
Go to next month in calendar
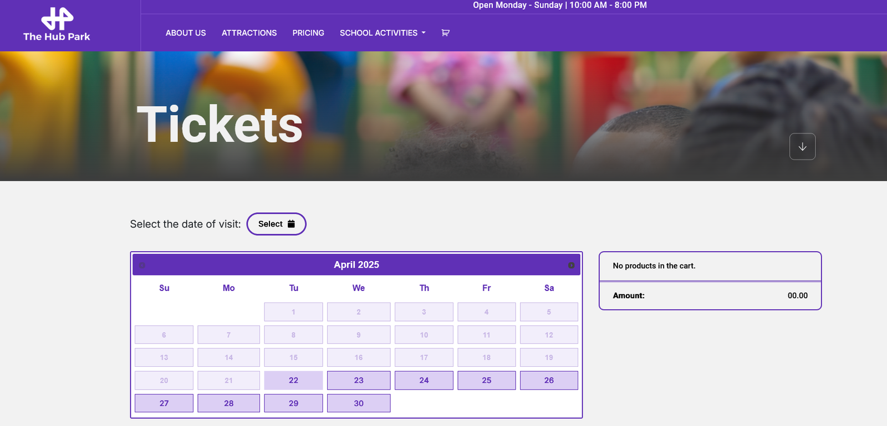(572, 266)
